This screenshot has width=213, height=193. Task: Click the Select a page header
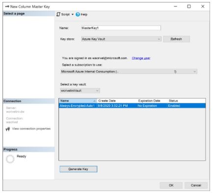click(28, 14)
